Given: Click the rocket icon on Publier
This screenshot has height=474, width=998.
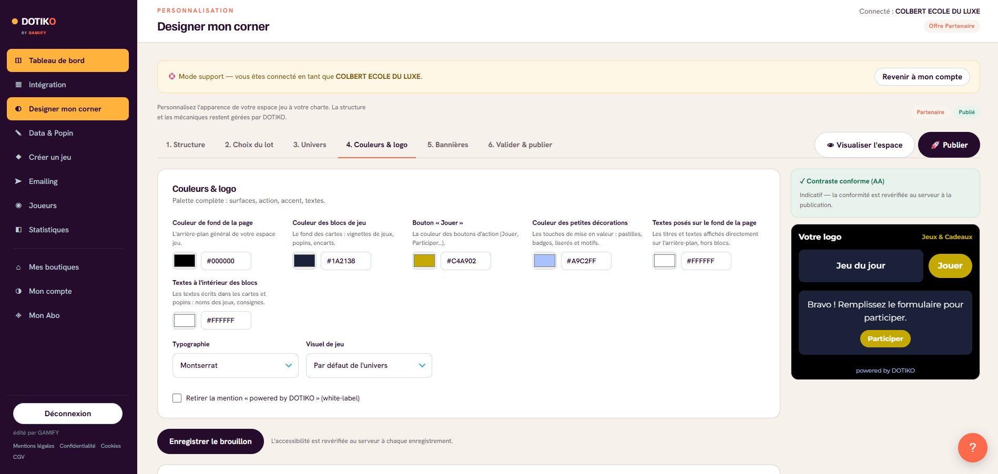Looking at the screenshot, I should 935,145.
